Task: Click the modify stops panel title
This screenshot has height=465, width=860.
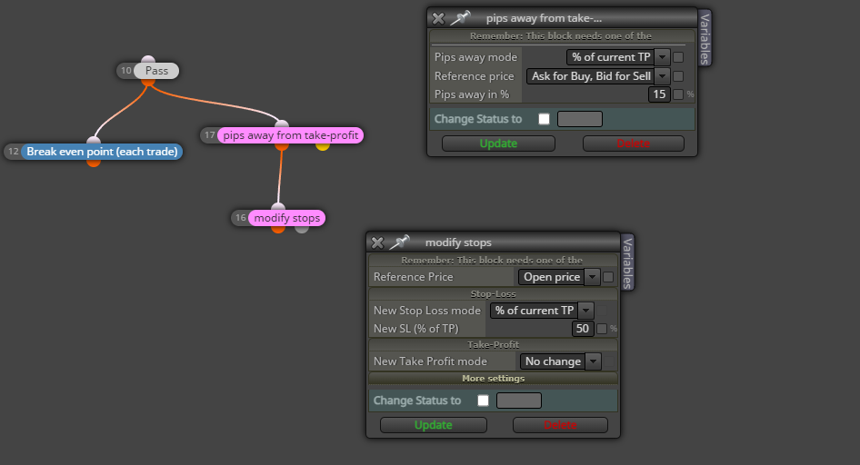Action: click(458, 242)
